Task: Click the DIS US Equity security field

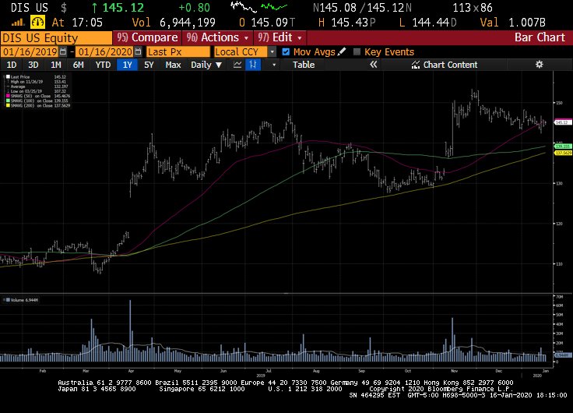Action: 56,37
